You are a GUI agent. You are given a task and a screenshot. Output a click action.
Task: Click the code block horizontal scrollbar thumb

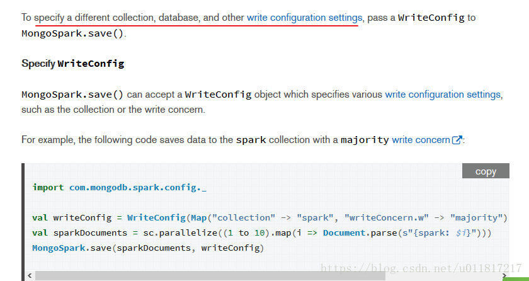click(210, 276)
